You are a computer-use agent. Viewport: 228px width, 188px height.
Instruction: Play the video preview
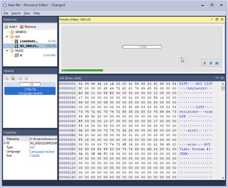tap(205, 63)
